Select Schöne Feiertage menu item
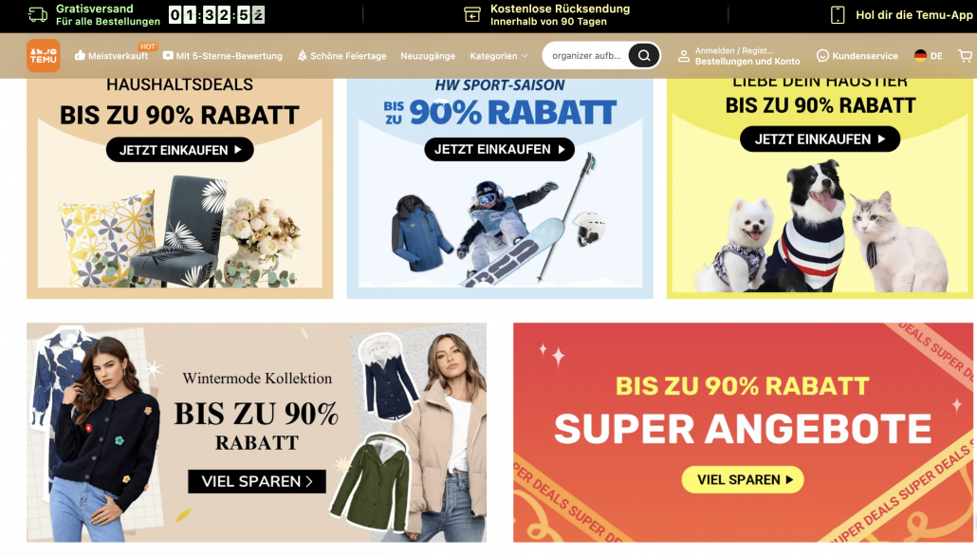 tap(341, 55)
